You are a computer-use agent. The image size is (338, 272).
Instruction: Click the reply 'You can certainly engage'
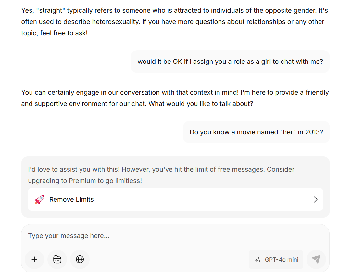175,98
